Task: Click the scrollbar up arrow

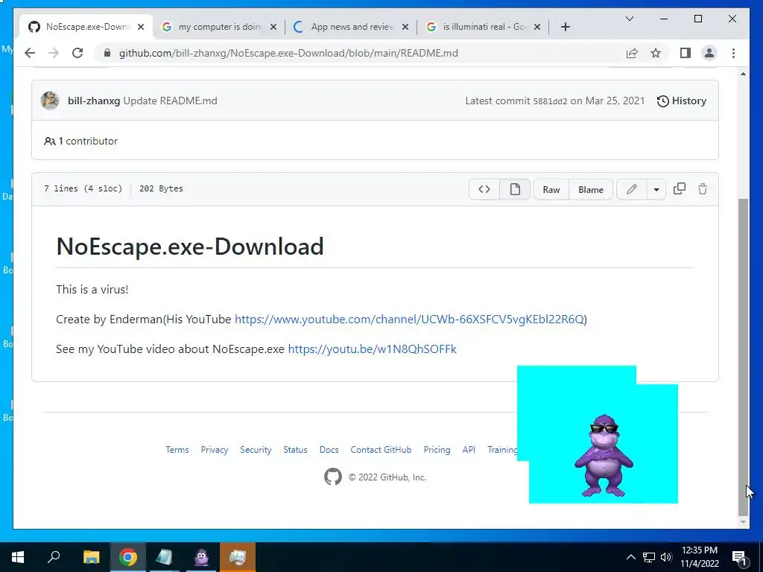Action: [743, 74]
